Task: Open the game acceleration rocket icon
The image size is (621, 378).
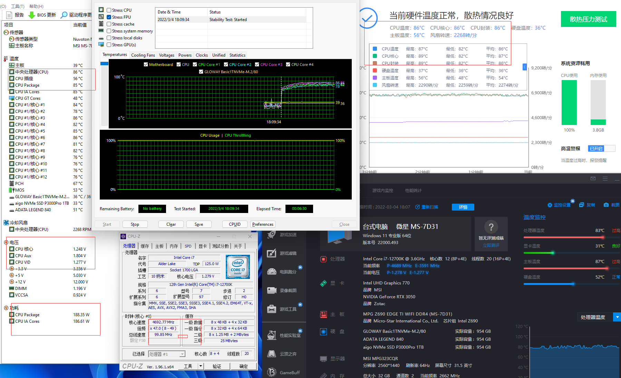Action: 272,234
